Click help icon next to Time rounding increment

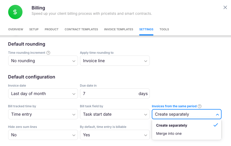pyautogui.click(x=48, y=53)
